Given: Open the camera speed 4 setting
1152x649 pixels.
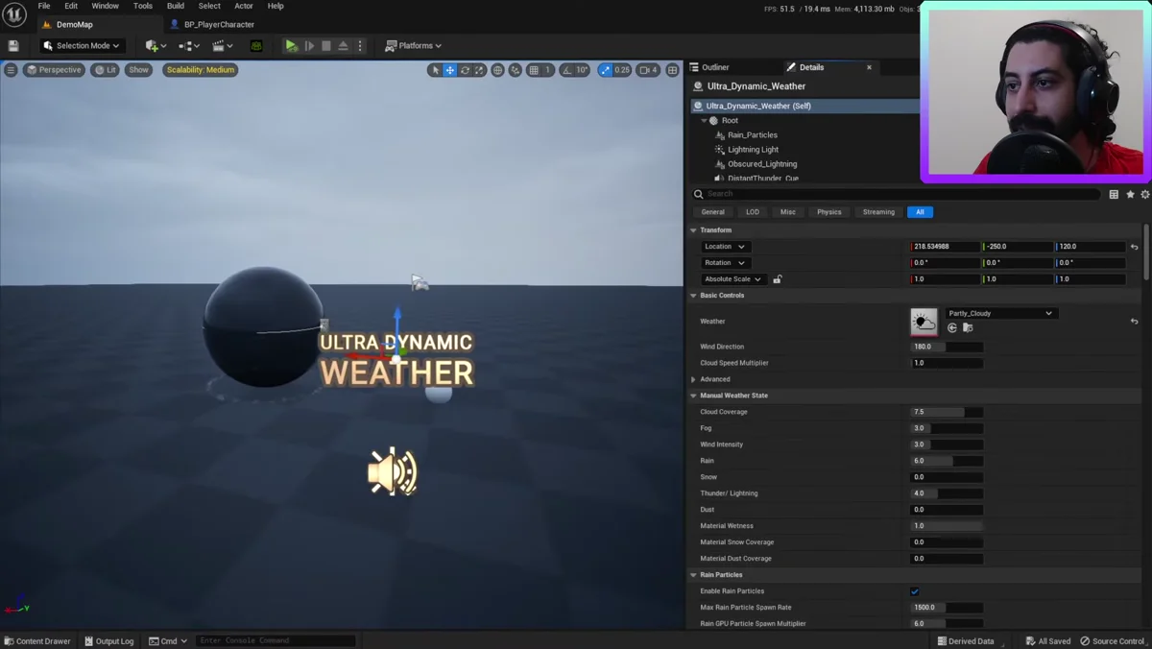Looking at the screenshot, I should 649,69.
